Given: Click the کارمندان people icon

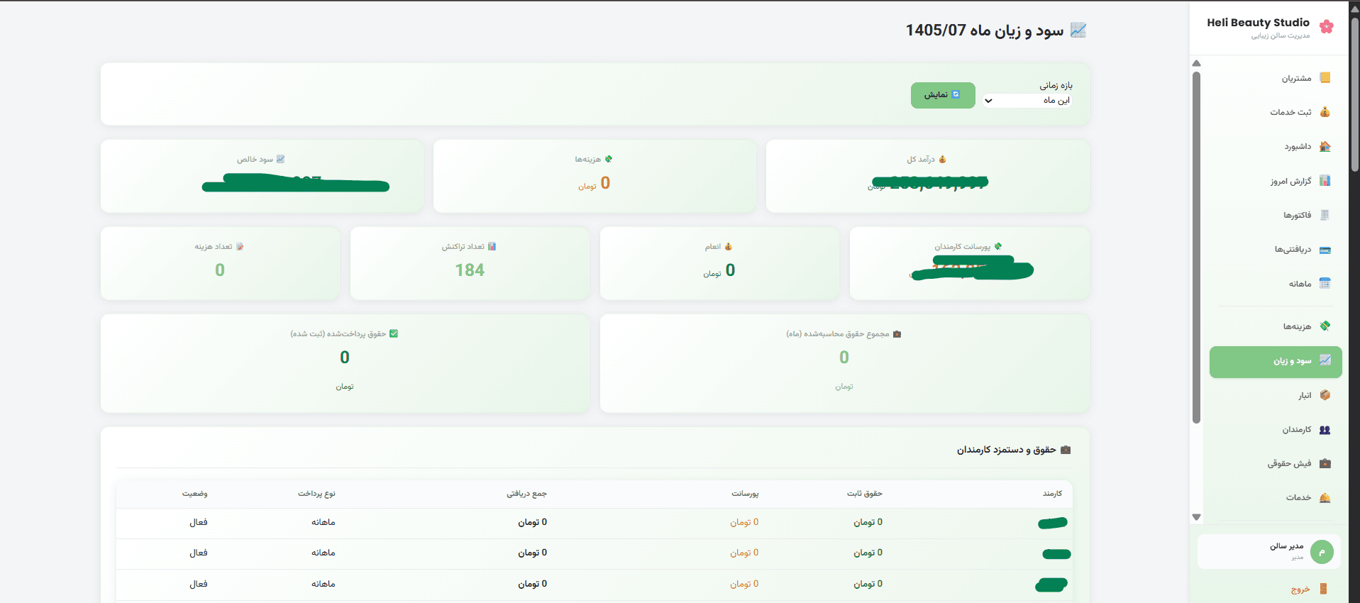Looking at the screenshot, I should (1325, 430).
